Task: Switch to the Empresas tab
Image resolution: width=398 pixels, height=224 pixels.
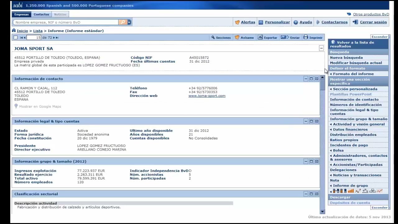Action: [x=21, y=14]
